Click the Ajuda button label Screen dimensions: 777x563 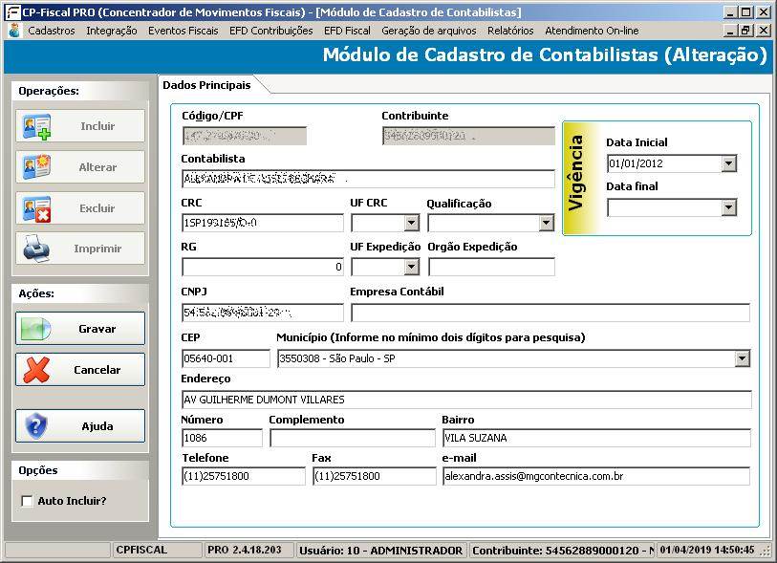[x=97, y=426]
